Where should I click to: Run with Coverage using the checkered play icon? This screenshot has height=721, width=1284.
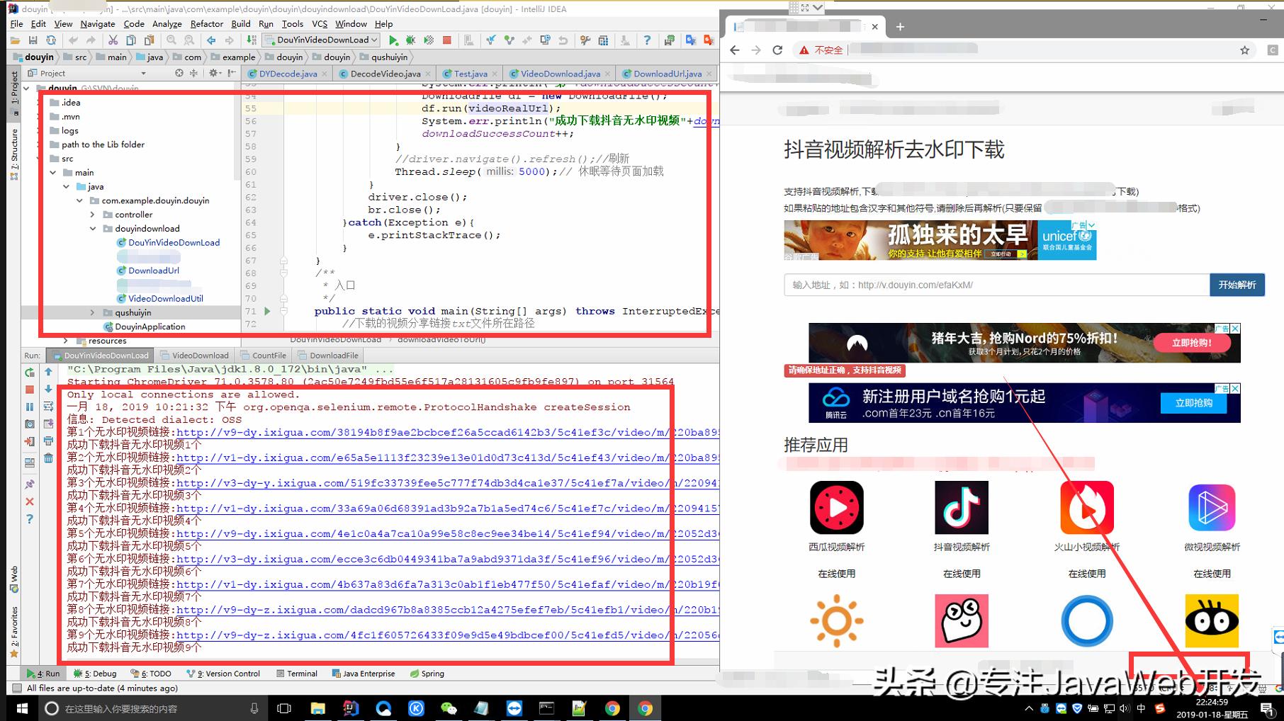[x=428, y=40]
